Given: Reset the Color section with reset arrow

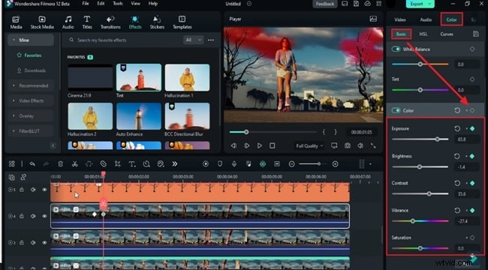Looking at the screenshot, I should point(457,110).
